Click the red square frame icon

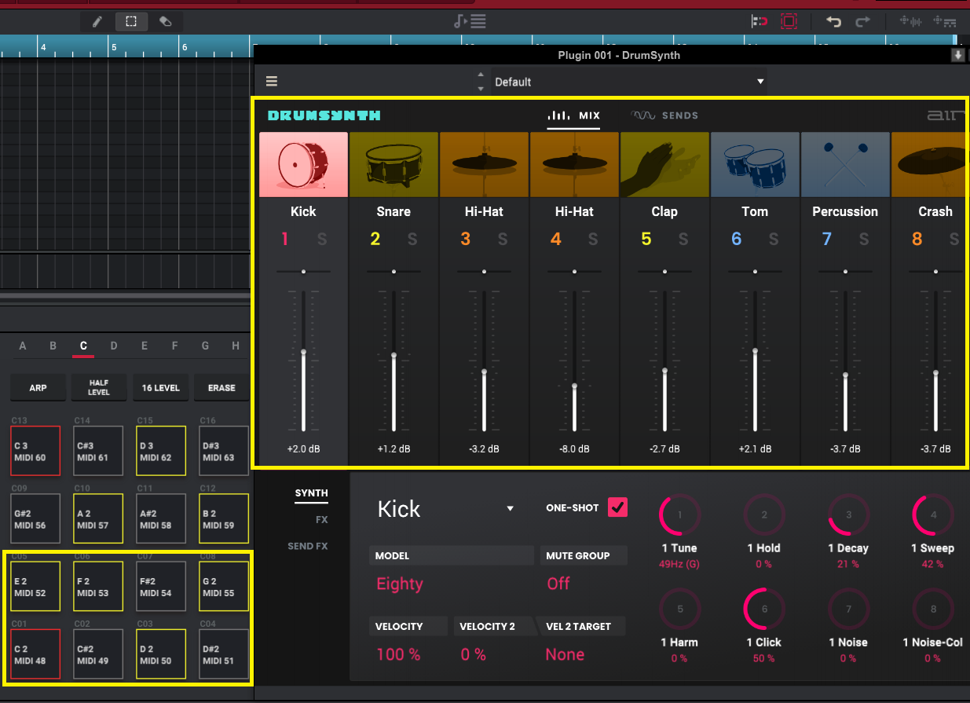click(789, 22)
